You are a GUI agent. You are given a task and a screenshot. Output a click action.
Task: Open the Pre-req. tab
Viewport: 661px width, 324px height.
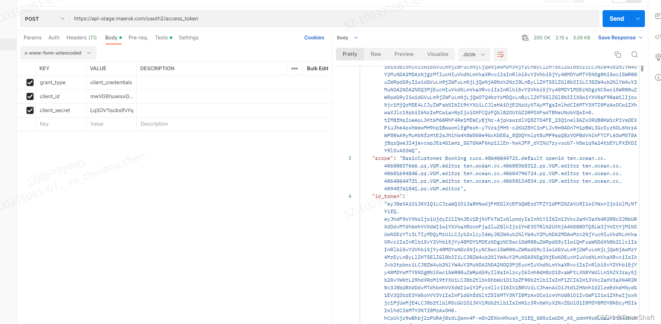tap(138, 38)
